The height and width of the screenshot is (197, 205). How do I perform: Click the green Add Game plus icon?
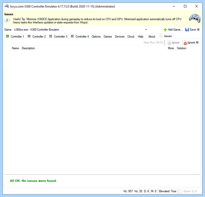165,29
